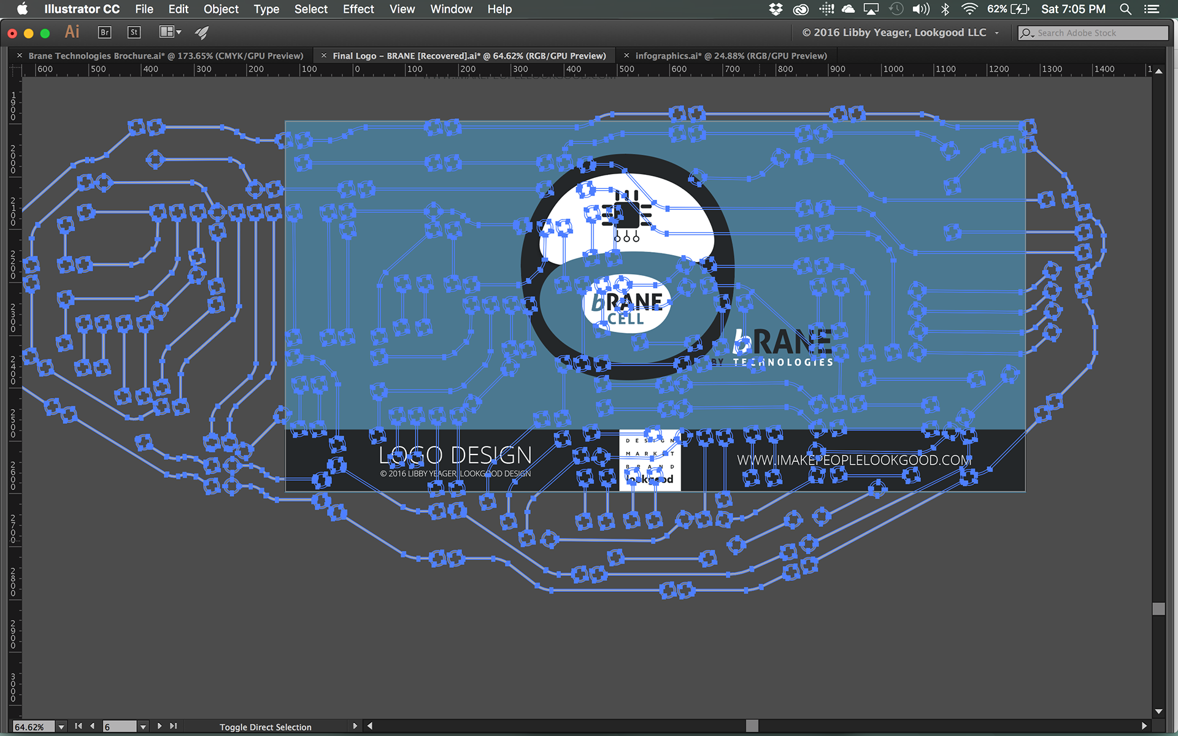Screen dimensions: 1178x736
Task: Open the volume control icon
Action: pos(920,9)
